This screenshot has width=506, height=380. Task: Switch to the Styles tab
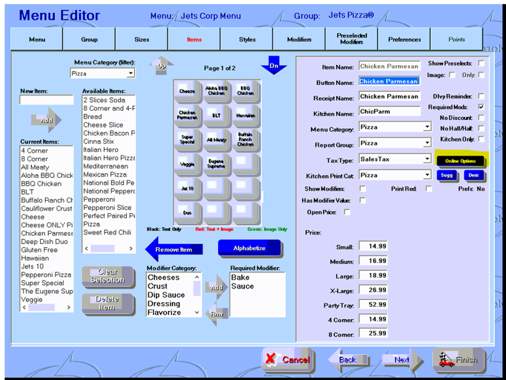click(x=247, y=39)
